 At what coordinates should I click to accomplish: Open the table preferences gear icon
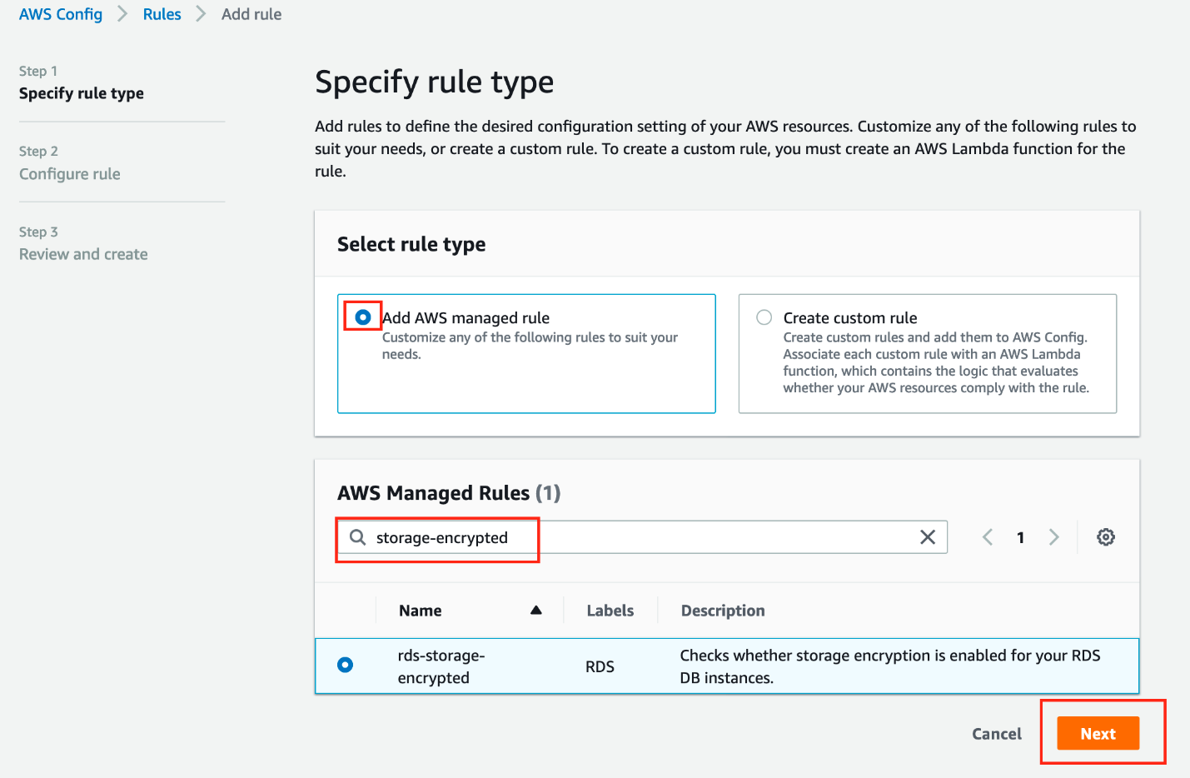pyautogui.click(x=1106, y=537)
